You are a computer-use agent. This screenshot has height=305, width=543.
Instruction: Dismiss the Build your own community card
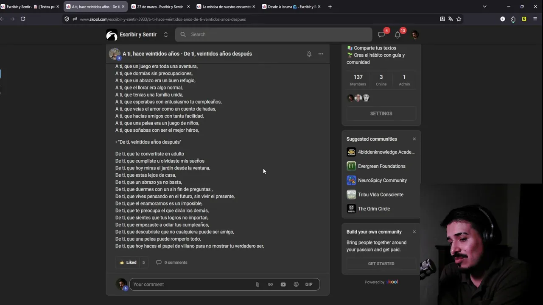(414, 232)
